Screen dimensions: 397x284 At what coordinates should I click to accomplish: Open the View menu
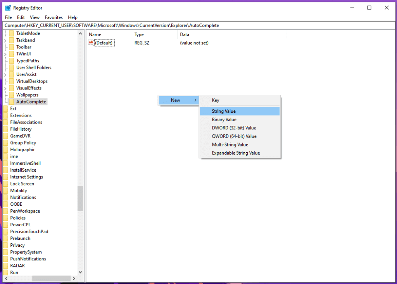tap(35, 17)
